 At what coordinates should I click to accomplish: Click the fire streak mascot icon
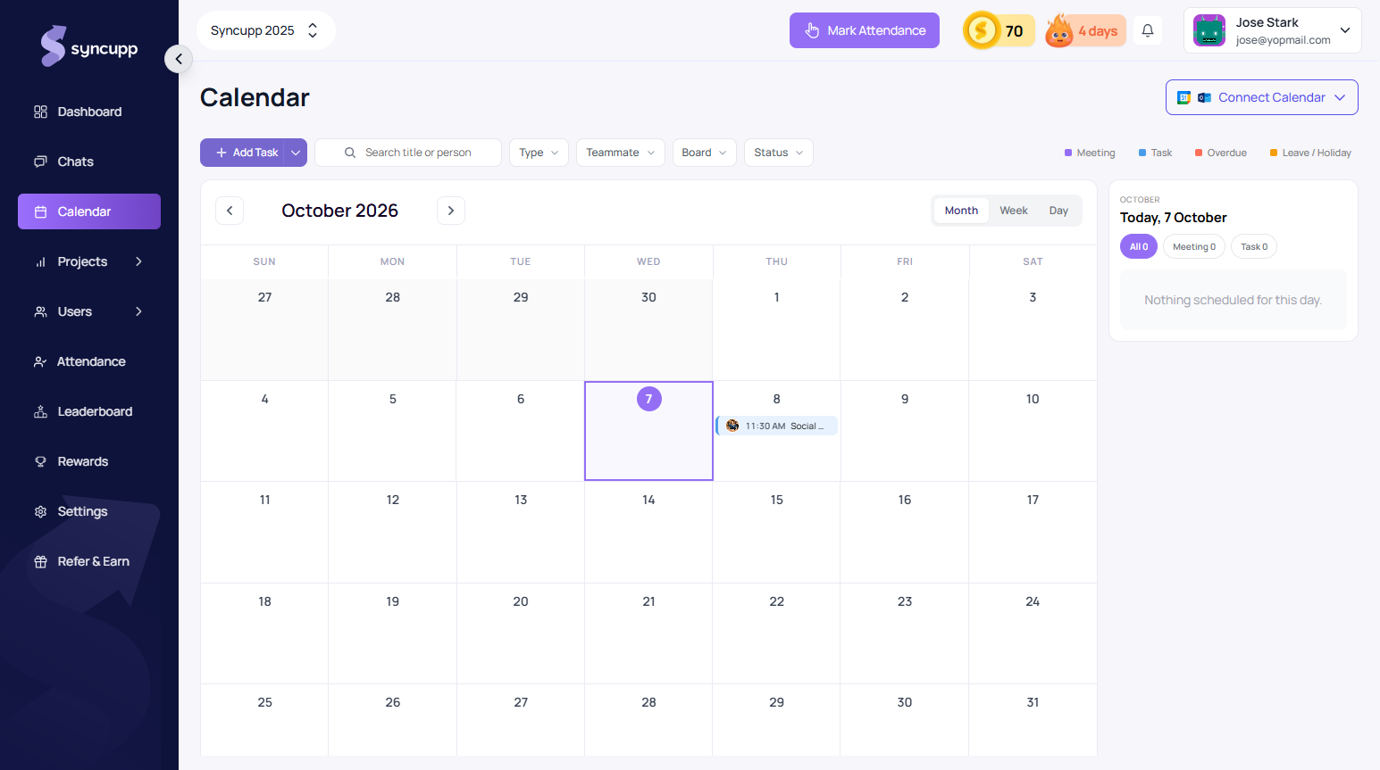[1059, 30]
